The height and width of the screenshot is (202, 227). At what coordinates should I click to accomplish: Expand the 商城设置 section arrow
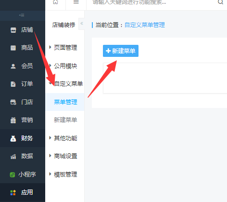(50, 156)
